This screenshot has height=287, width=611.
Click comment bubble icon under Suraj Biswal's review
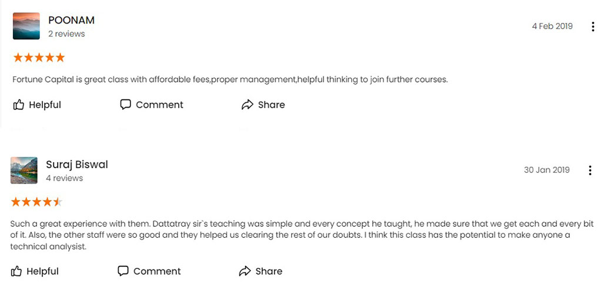[x=123, y=271]
